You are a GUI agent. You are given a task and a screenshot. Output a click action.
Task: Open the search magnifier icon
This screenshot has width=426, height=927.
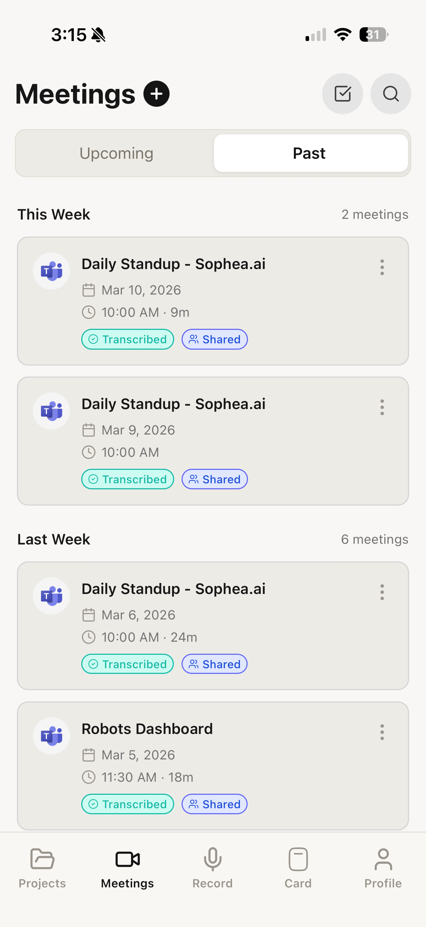391,94
